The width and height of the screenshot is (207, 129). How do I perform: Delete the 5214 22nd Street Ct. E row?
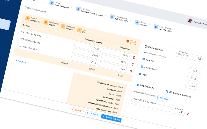click(131, 71)
